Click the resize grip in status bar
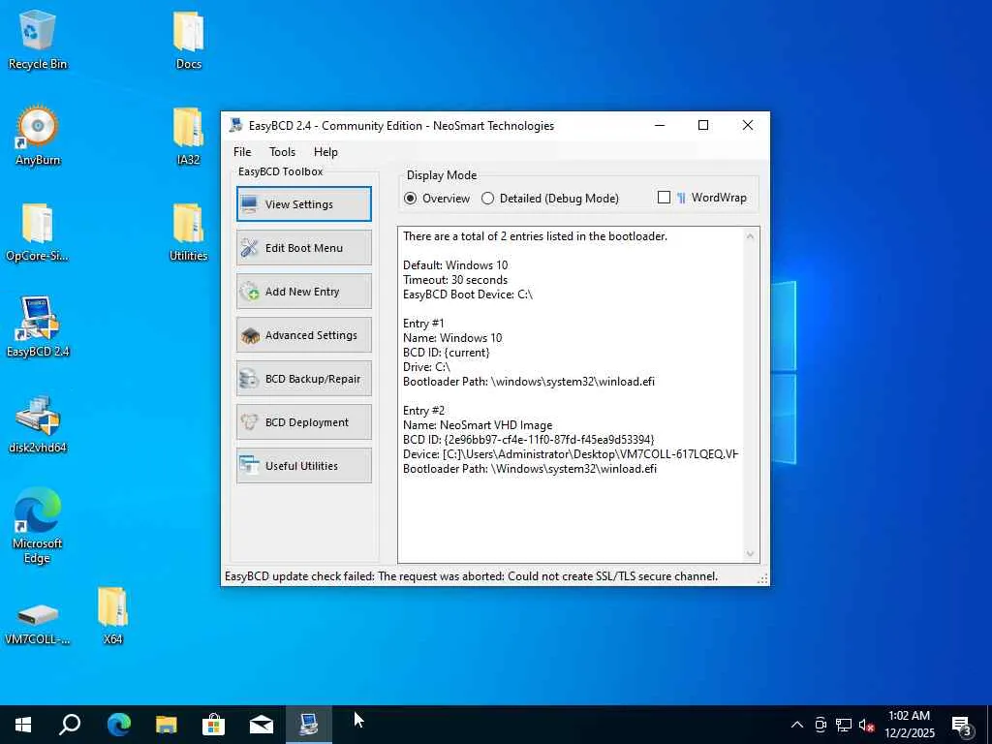The height and width of the screenshot is (744, 992). click(762, 578)
